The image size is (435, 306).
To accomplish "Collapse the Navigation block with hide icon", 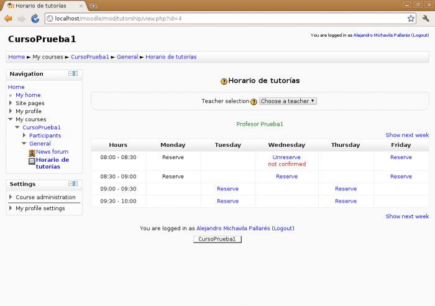I will tap(70, 73).
